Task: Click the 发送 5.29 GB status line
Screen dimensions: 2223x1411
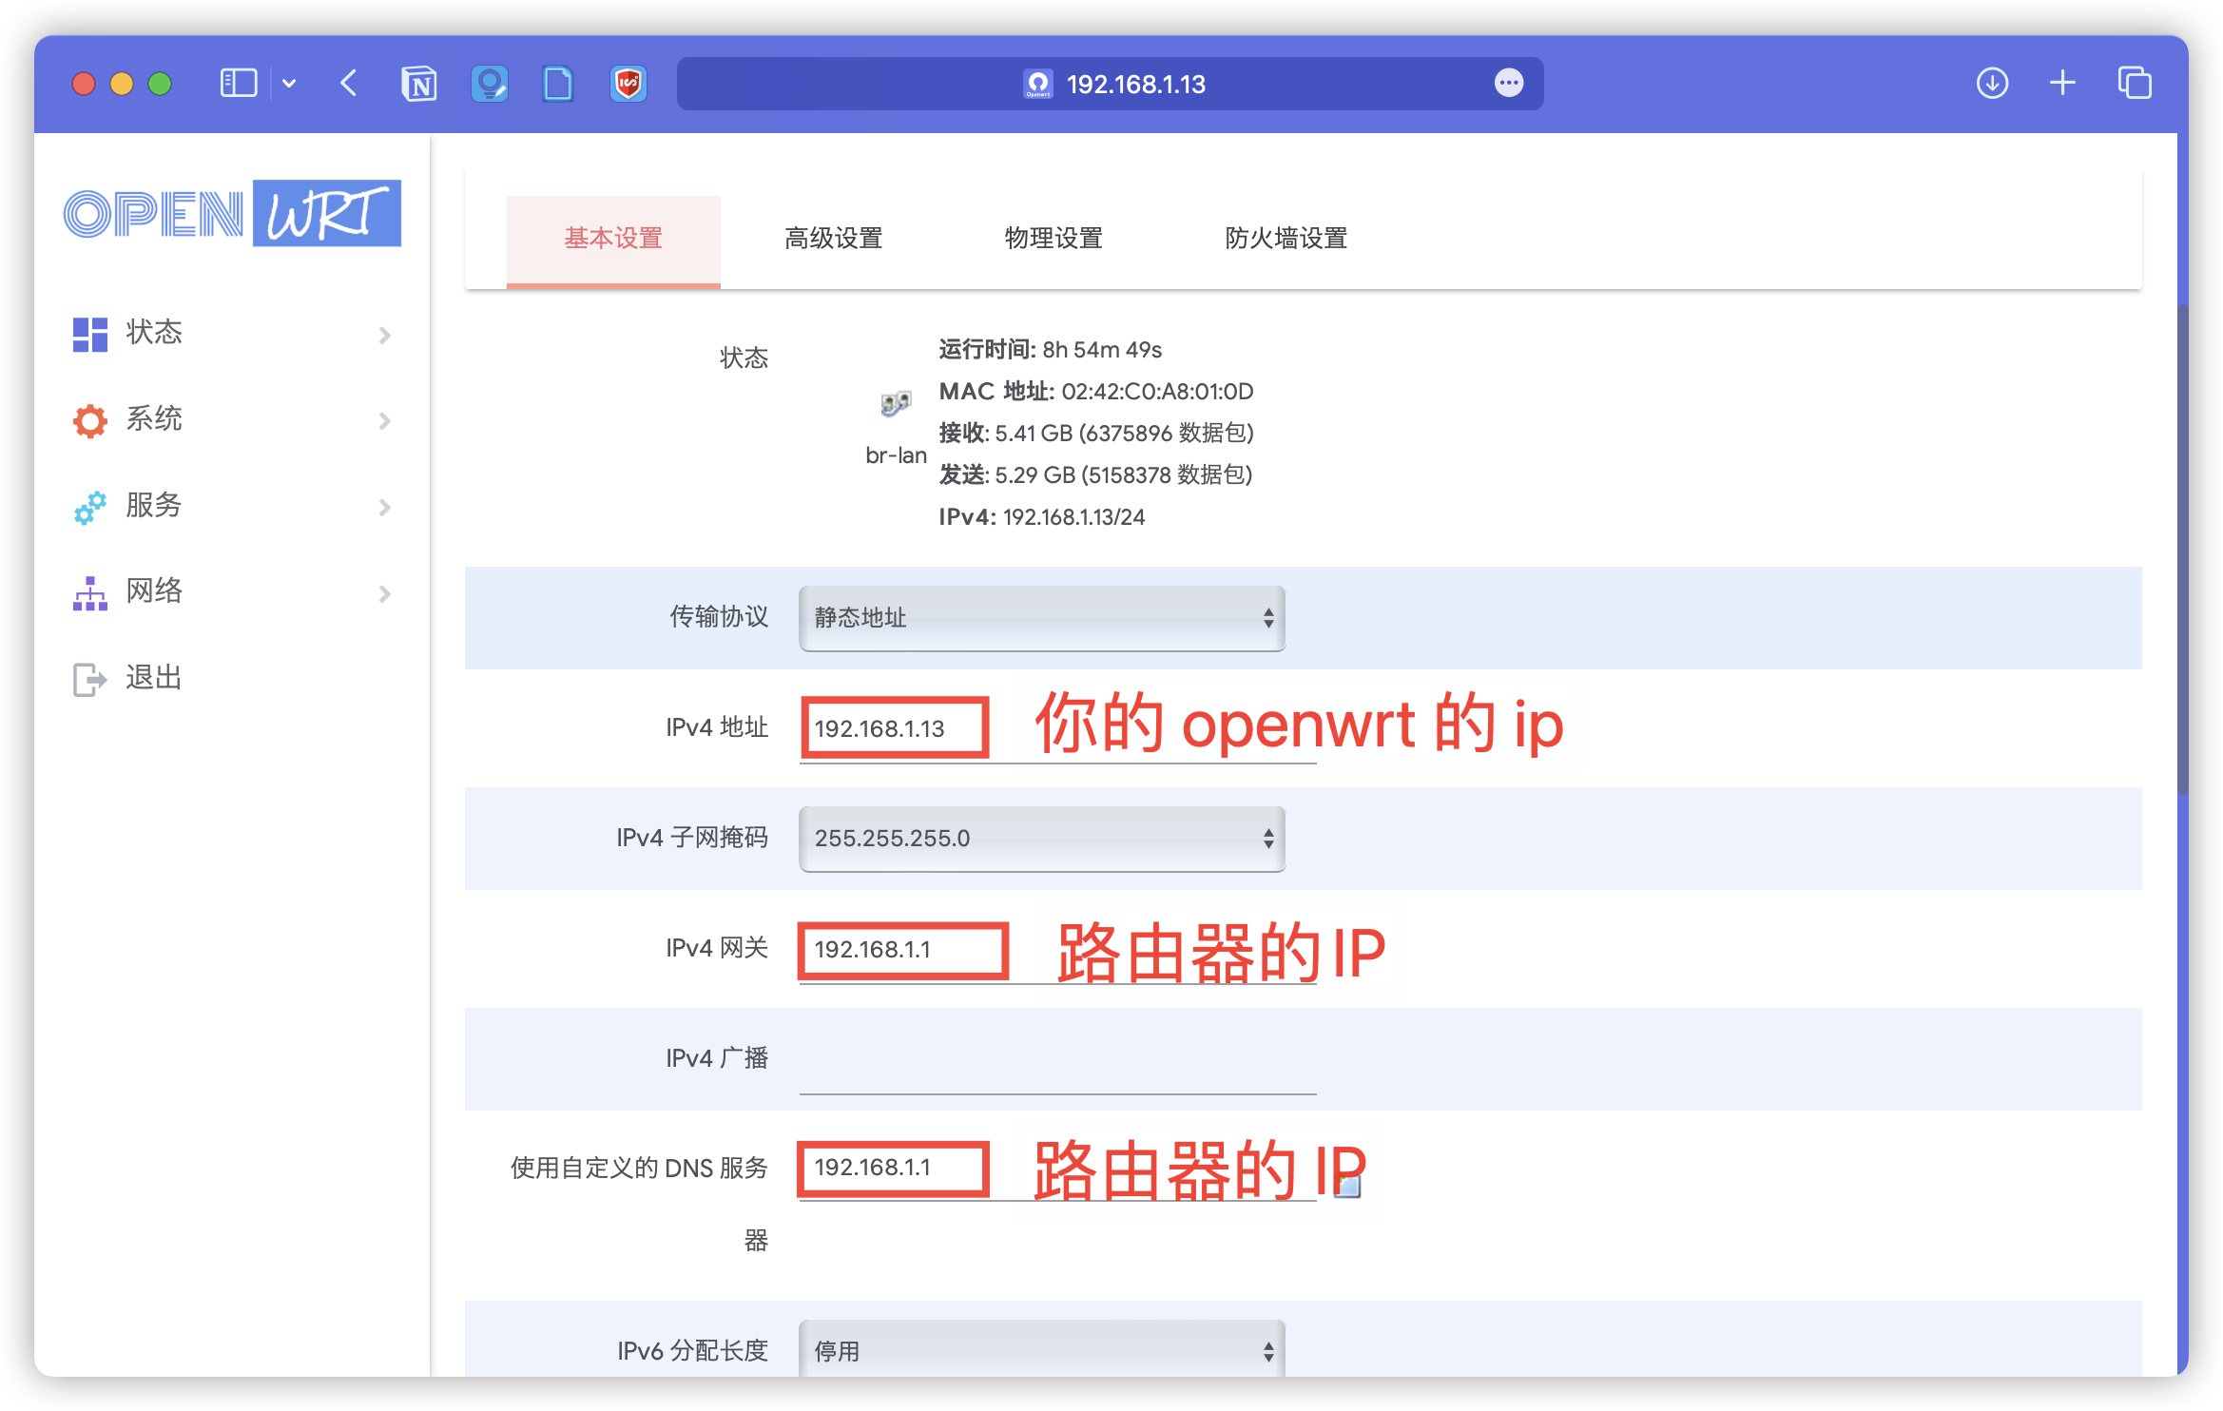Action: tap(1095, 475)
